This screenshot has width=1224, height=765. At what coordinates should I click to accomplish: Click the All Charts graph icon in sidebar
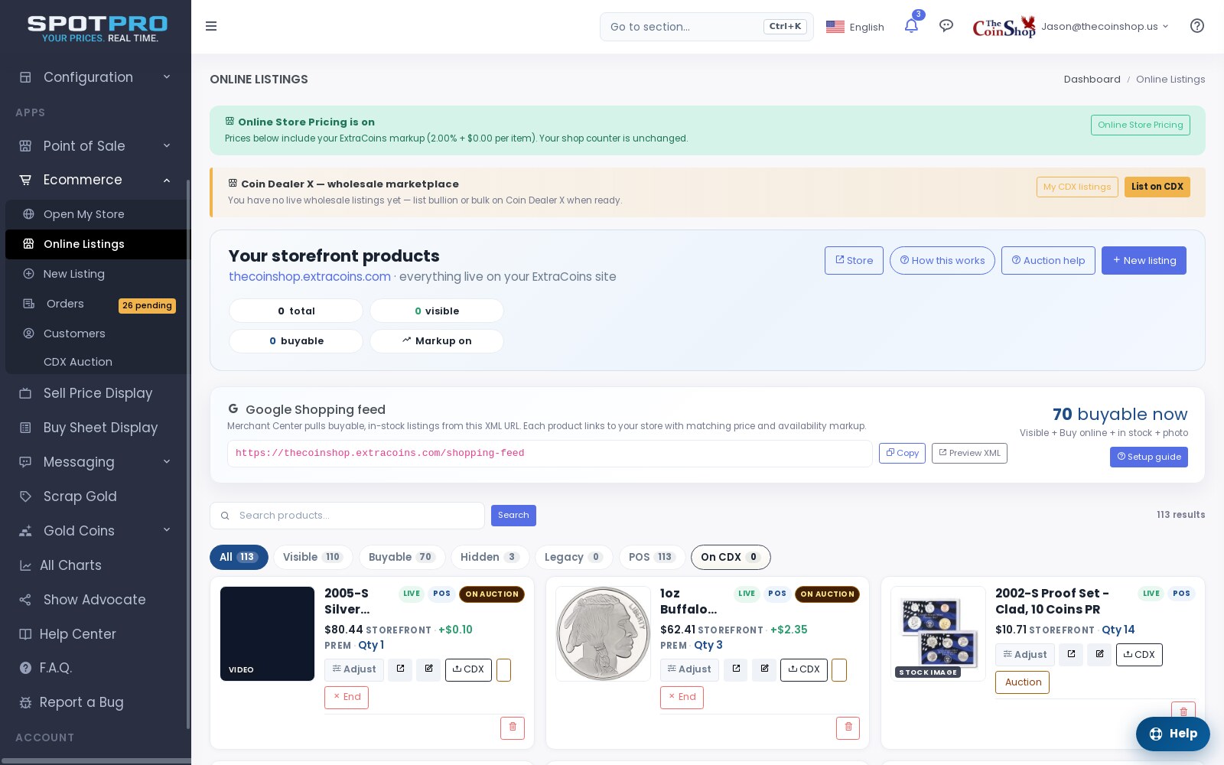click(25, 565)
